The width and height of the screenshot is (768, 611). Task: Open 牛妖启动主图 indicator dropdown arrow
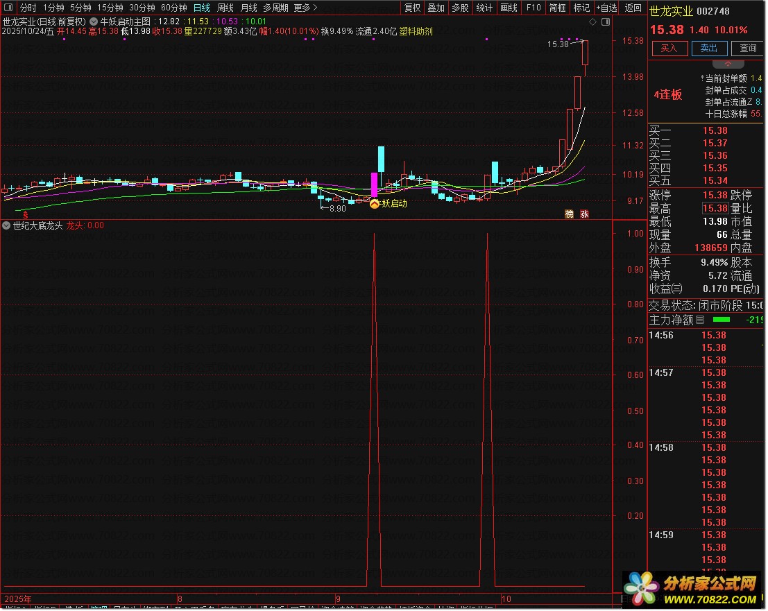[93, 21]
